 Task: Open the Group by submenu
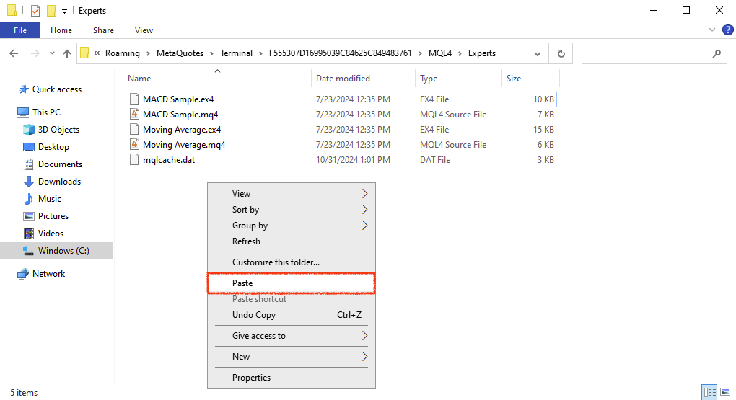[292, 226]
